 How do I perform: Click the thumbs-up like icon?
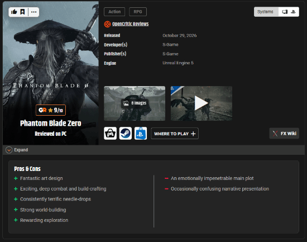[x=14, y=12]
